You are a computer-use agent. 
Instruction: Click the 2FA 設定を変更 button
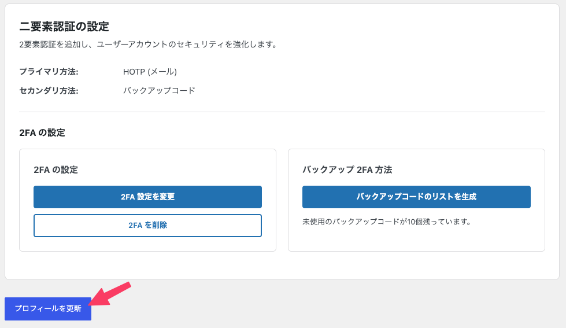[x=147, y=197]
